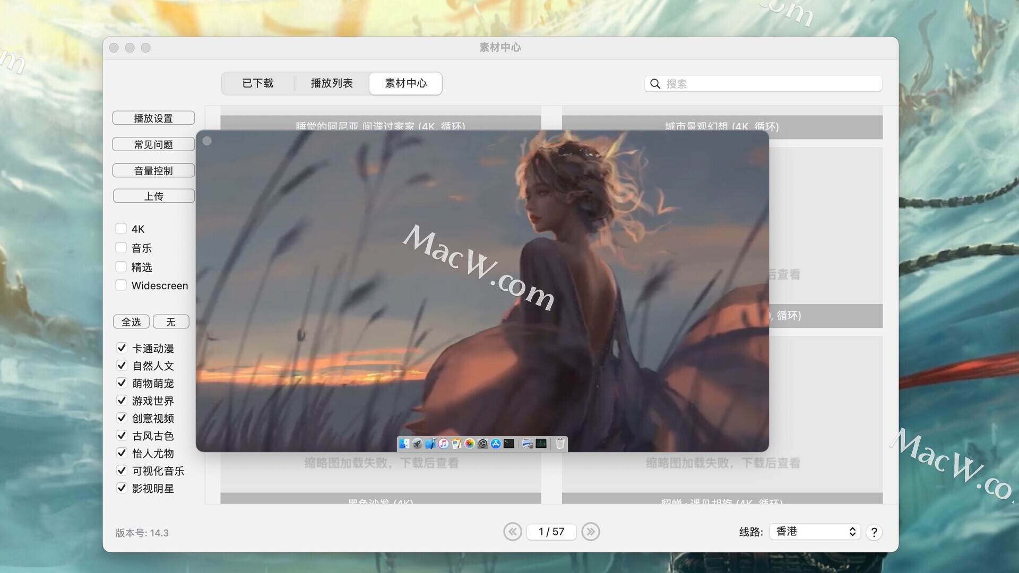Select the 素材中心 tab
Screen dimensions: 1019x573
click(x=405, y=83)
